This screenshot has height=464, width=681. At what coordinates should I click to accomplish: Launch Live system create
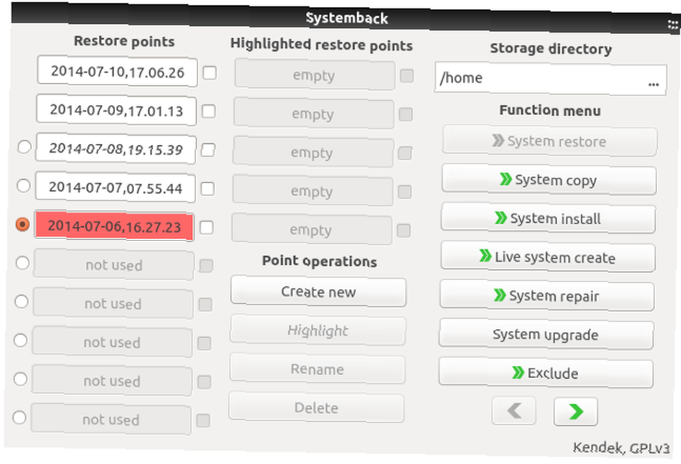(548, 257)
